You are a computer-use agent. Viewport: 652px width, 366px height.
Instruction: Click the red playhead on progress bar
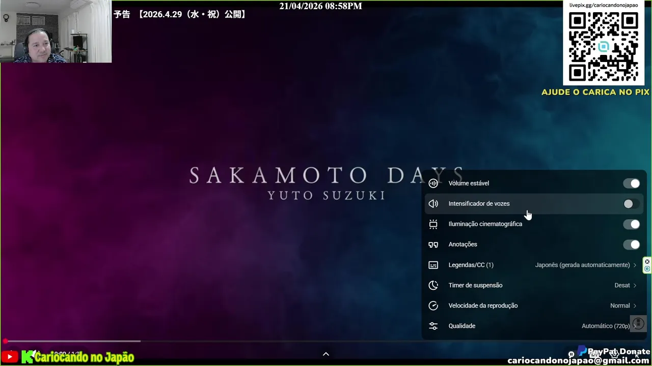click(x=5, y=341)
